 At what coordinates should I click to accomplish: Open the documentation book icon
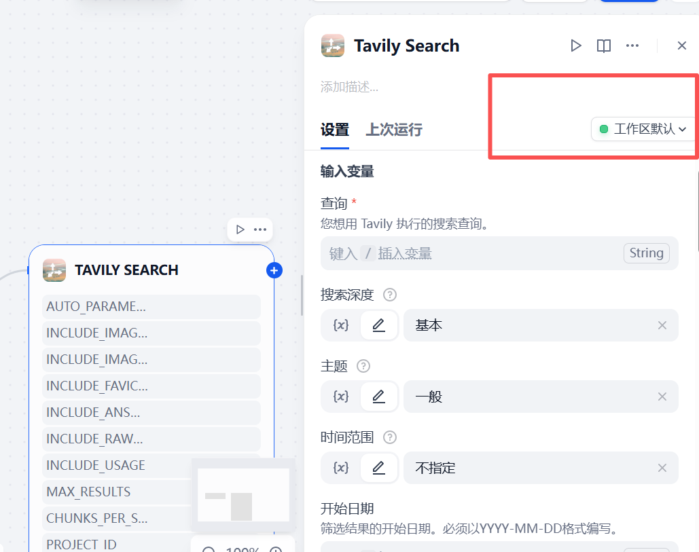[x=604, y=46]
